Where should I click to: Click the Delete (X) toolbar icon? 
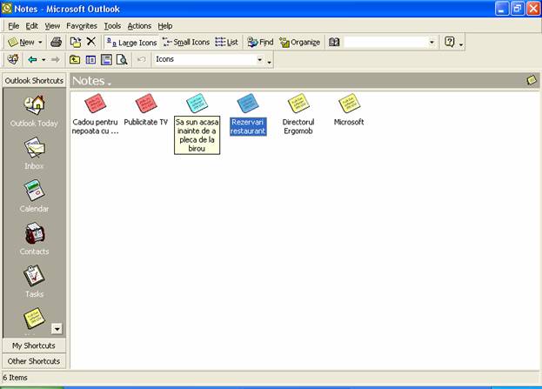(x=90, y=42)
